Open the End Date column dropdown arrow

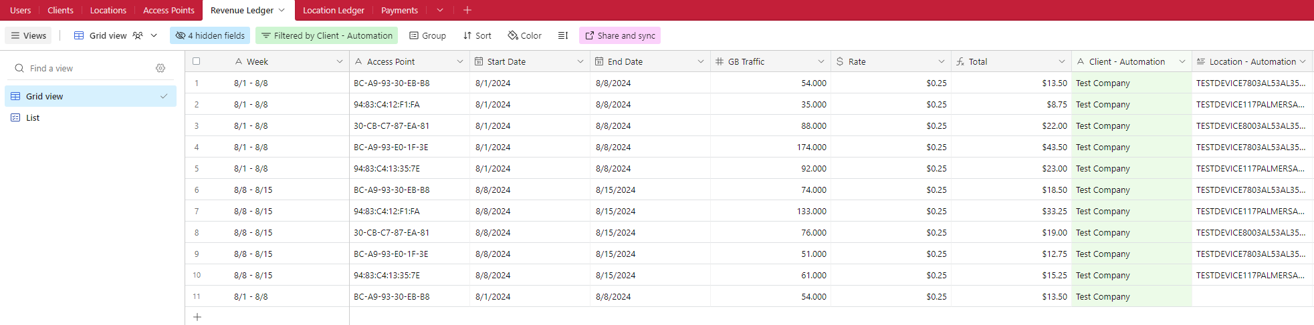tap(701, 61)
